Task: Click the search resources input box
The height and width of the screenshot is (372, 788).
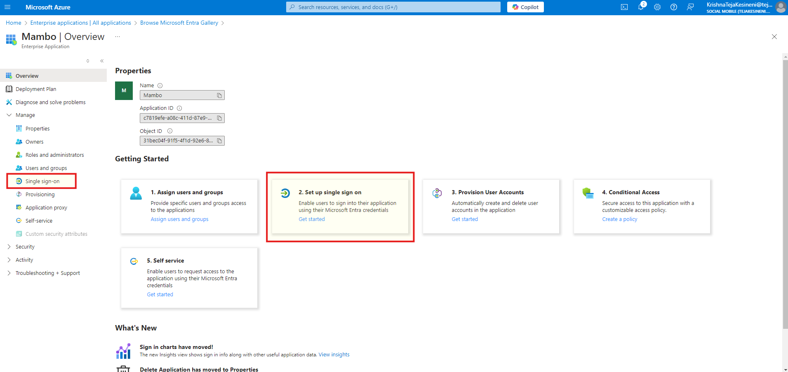Action: click(393, 7)
